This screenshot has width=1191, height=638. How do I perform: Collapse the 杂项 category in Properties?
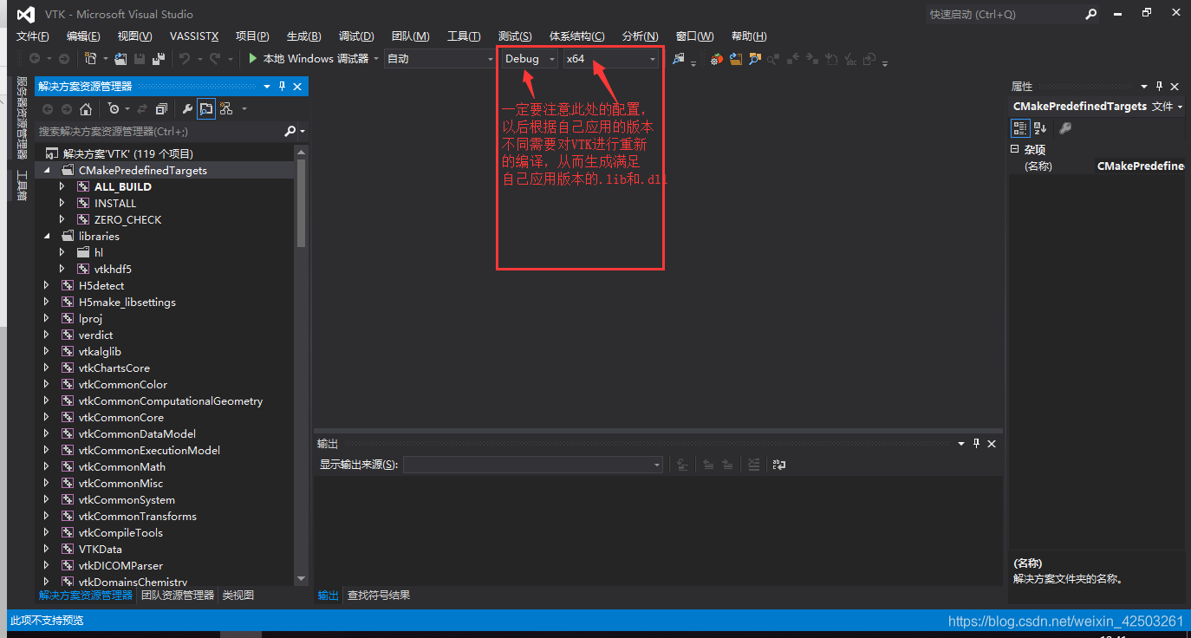coord(1015,149)
